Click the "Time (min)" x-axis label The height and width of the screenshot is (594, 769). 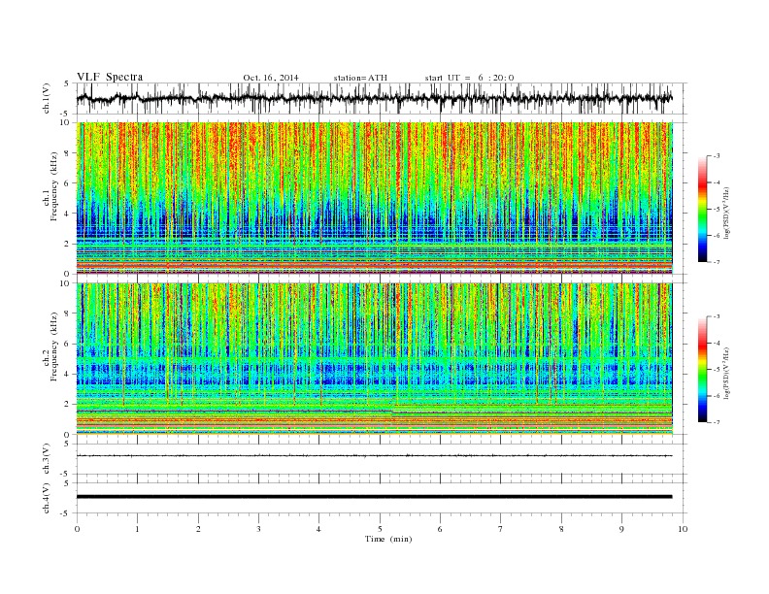coord(388,539)
